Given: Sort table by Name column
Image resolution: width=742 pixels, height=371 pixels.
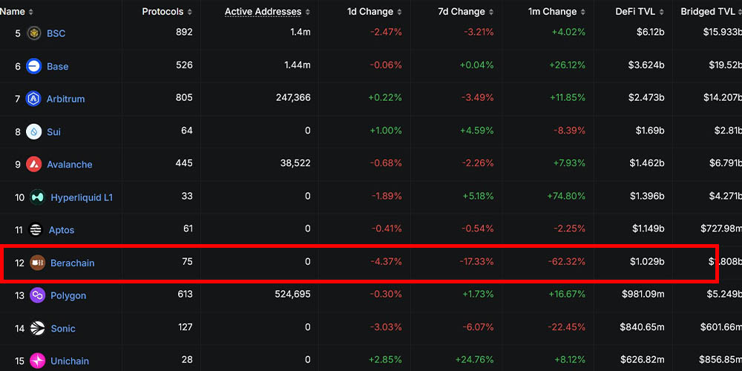Looking at the screenshot, I should pos(13,12).
